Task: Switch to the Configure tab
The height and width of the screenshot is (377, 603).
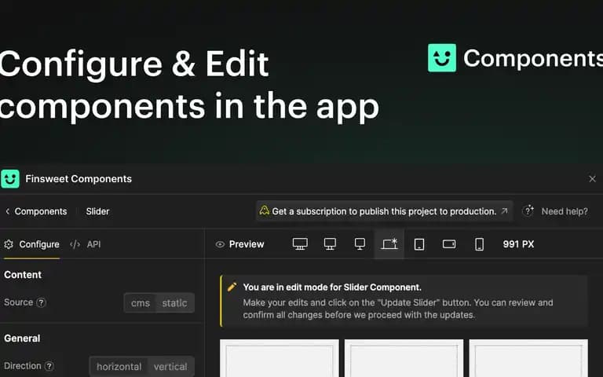Action: (31, 244)
